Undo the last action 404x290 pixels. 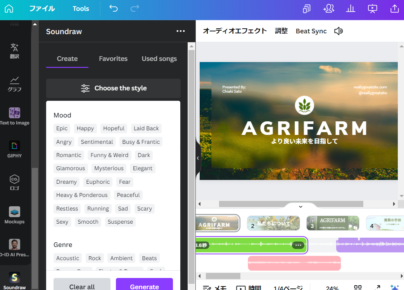[113, 9]
